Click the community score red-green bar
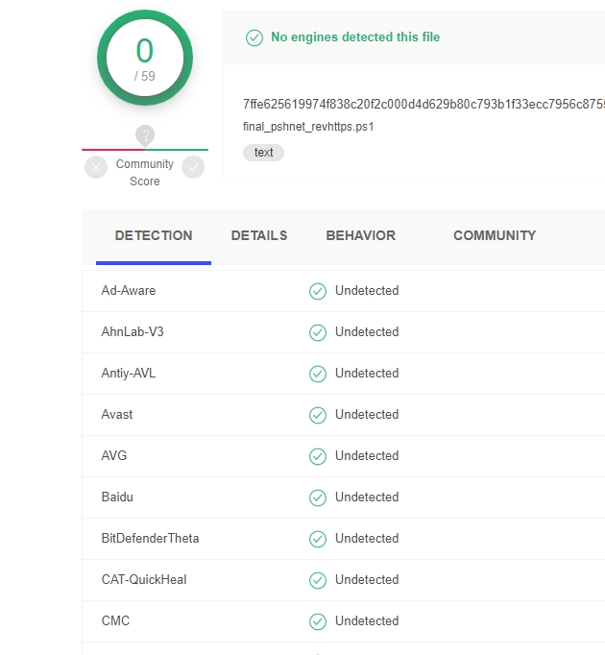The image size is (605, 655). tap(145, 150)
